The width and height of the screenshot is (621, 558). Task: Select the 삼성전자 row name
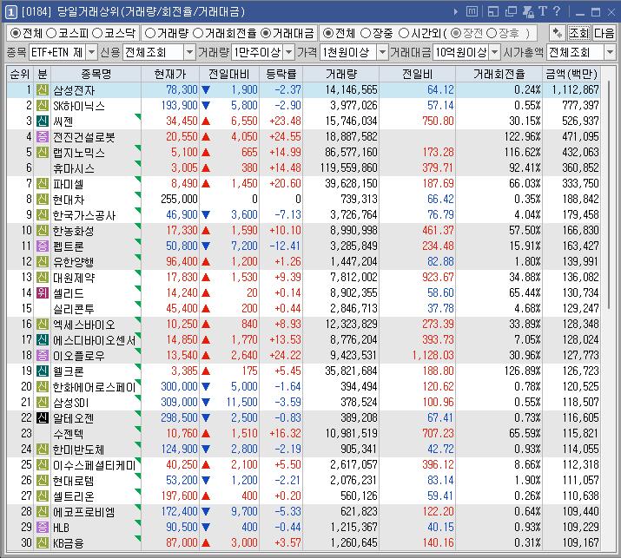(74, 90)
